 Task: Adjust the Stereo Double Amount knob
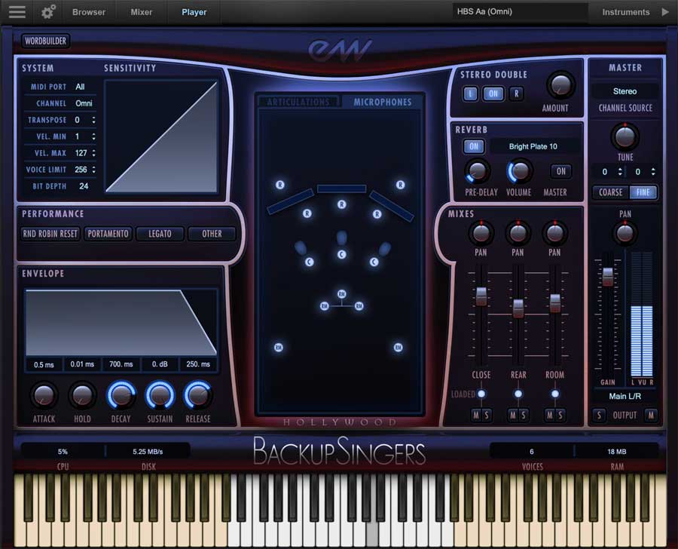[560, 85]
